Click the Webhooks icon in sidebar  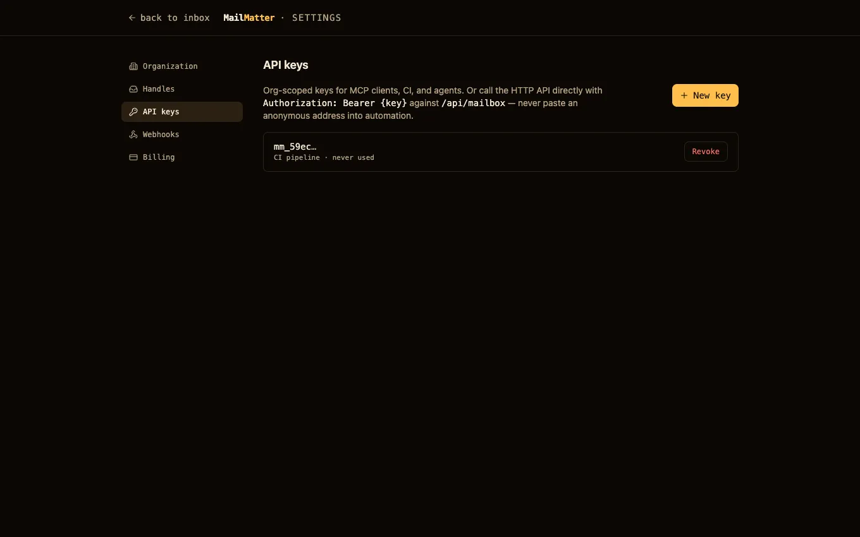point(133,135)
